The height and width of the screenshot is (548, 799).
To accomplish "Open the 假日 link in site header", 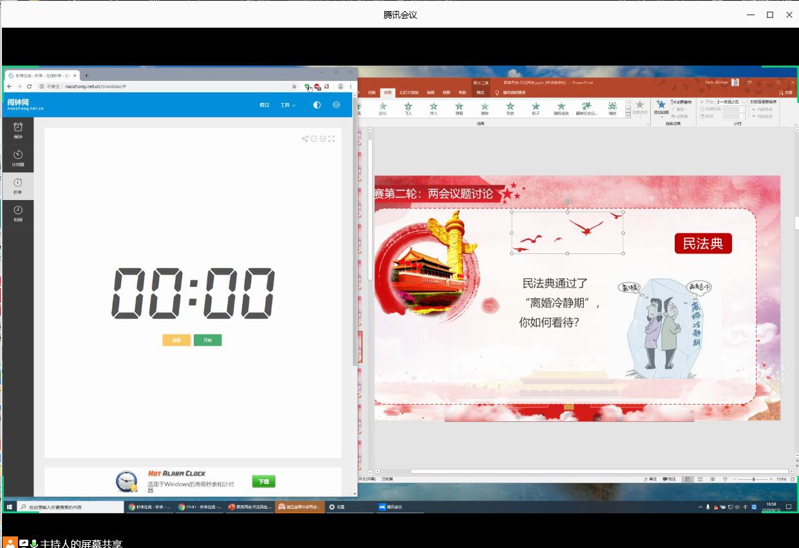I will (x=264, y=105).
